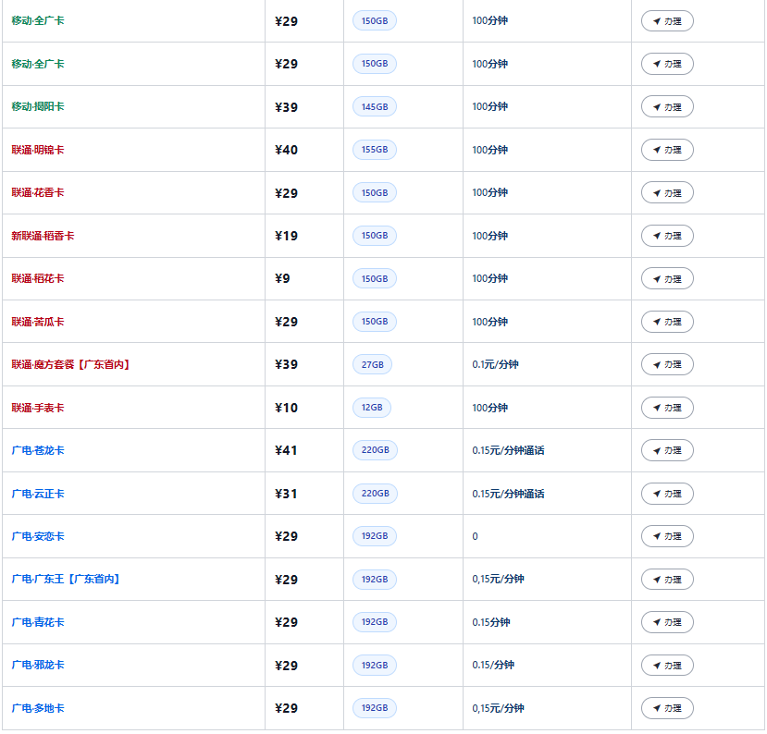This screenshot has width=767, height=734.
Task: Click 0,15元/分钟 in 广电·多地卡 row
Action: pyautogui.click(x=498, y=708)
